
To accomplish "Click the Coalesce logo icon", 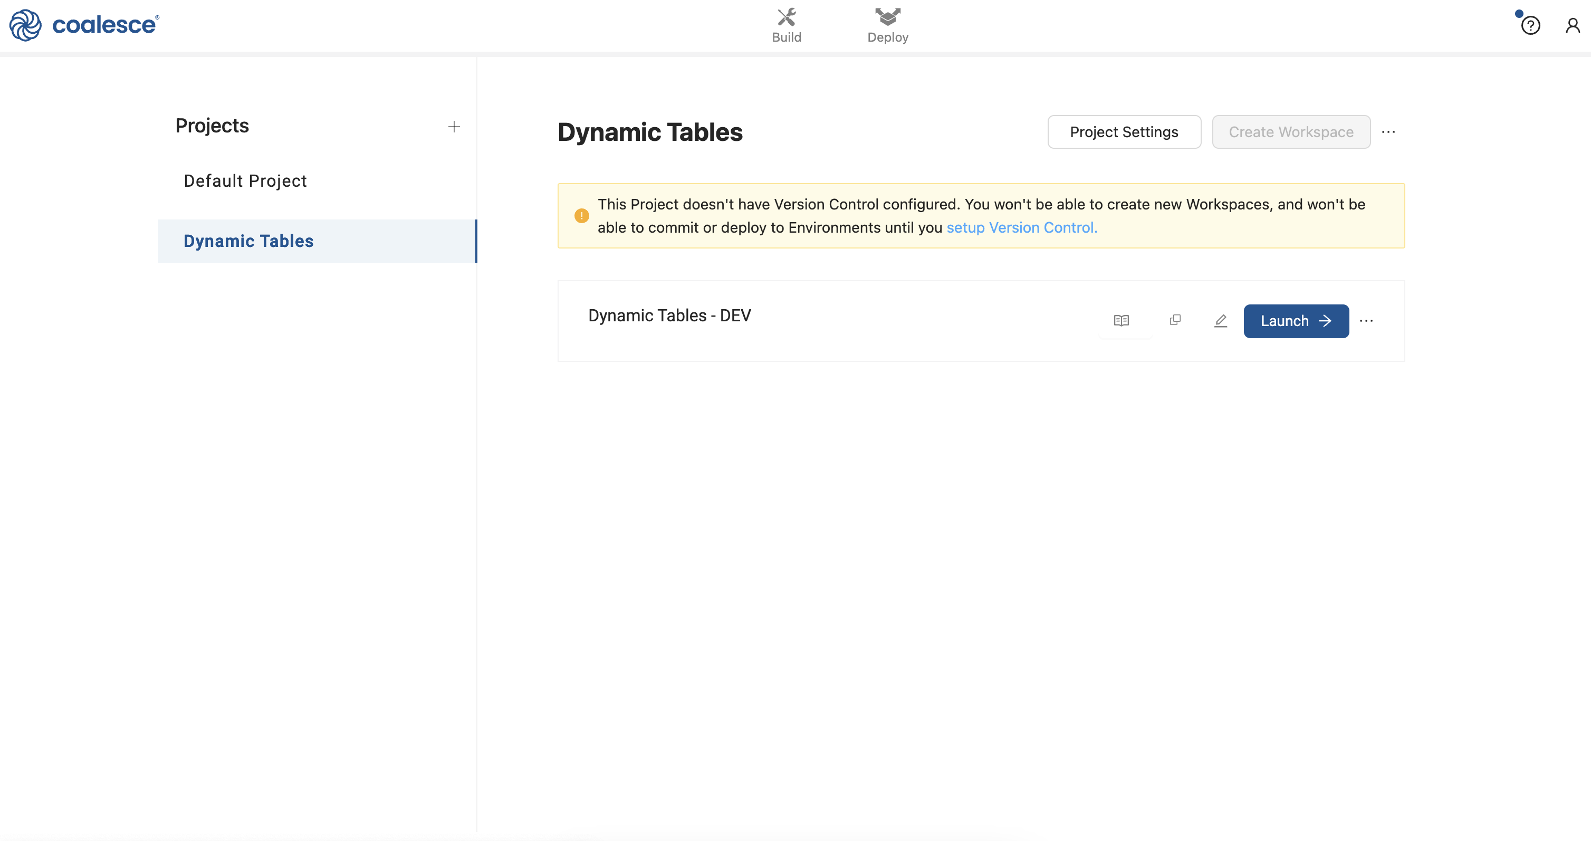I will [25, 25].
